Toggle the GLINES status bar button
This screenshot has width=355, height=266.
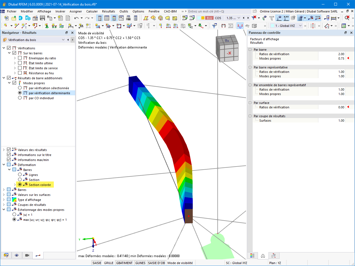point(140,263)
